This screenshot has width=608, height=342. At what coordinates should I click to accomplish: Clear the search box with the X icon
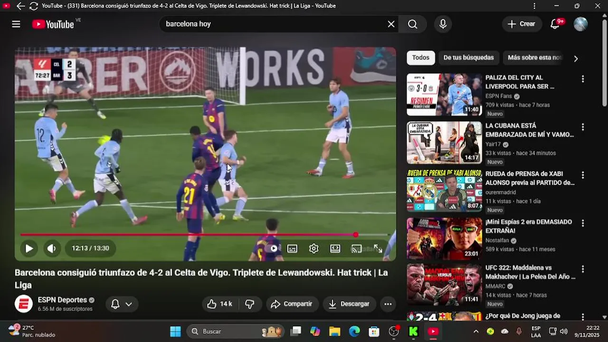391,24
